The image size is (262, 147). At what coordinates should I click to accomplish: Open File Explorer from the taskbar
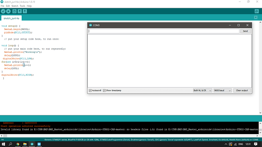[x=25, y=144]
